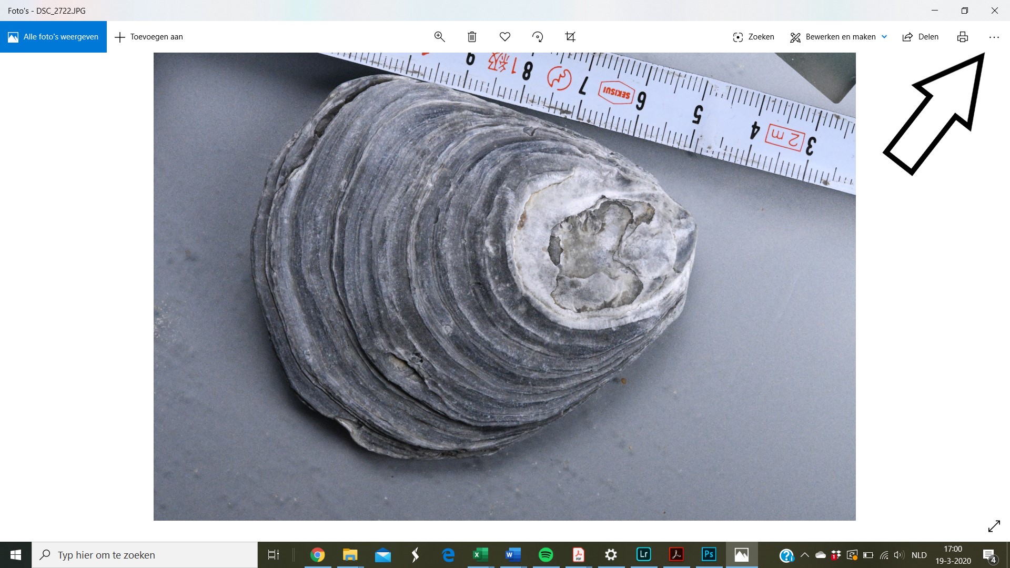Rotate the photo using rotate icon

click(538, 37)
